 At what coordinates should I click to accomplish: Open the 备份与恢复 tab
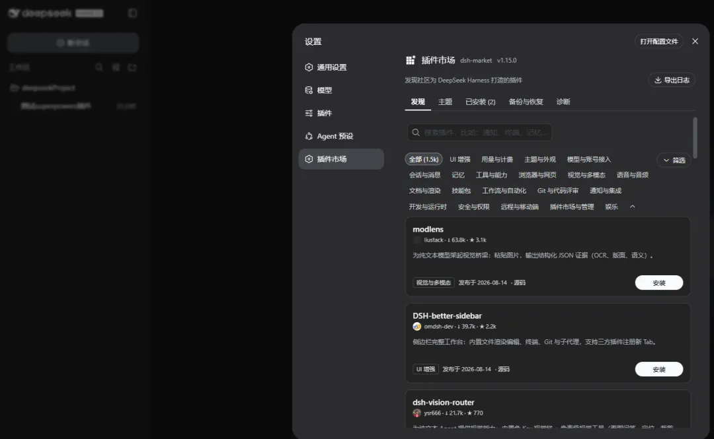click(x=526, y=102)
